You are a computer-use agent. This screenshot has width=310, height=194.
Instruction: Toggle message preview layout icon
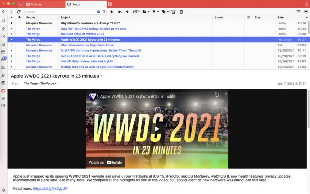pyautogui.click(x=306, y=12)
